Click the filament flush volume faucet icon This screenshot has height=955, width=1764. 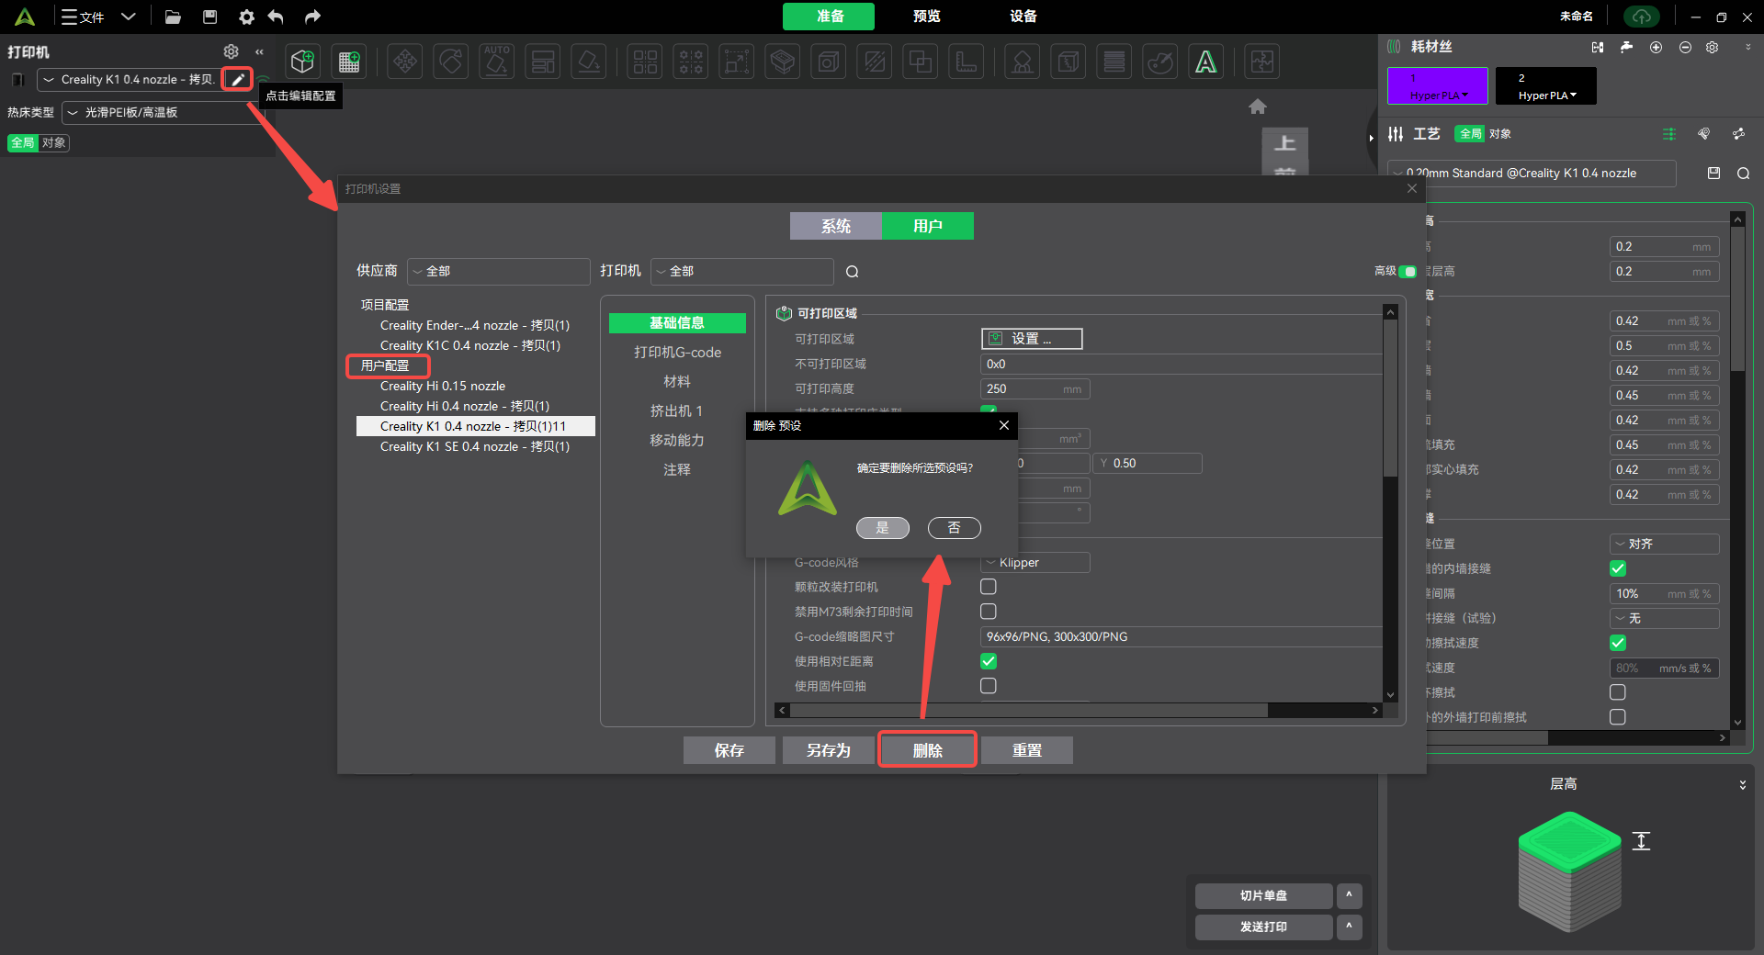click(x=1626, y=47)
